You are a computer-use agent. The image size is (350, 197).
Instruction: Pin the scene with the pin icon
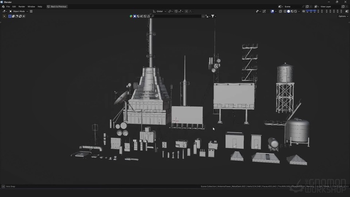coord(303,7)
